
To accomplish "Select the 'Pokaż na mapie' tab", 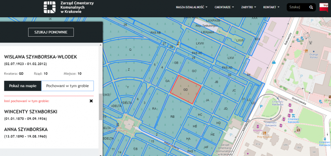I will 22,86.
